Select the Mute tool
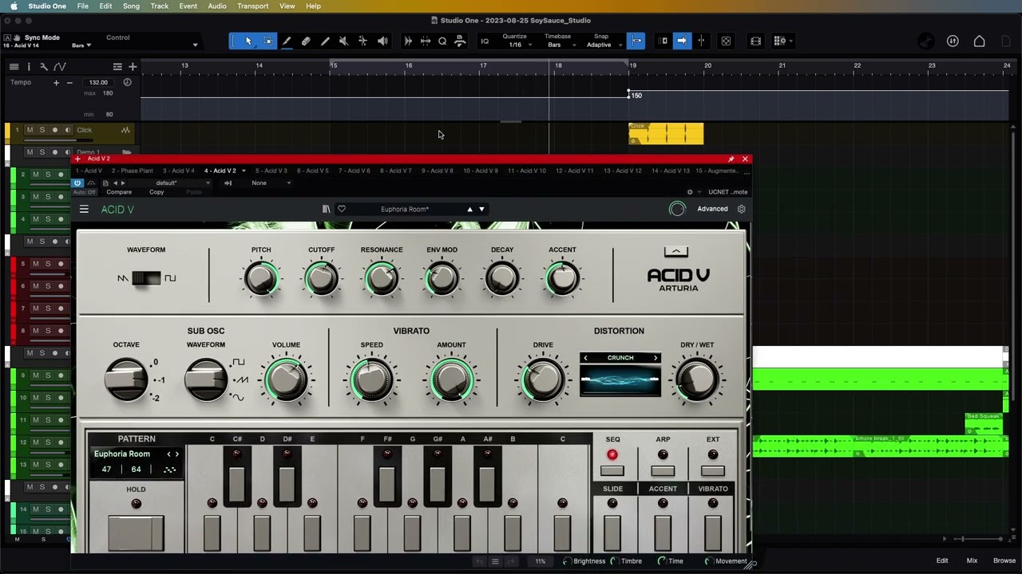The width and height of the screenshot is (1022, 574). pos(343,41)
